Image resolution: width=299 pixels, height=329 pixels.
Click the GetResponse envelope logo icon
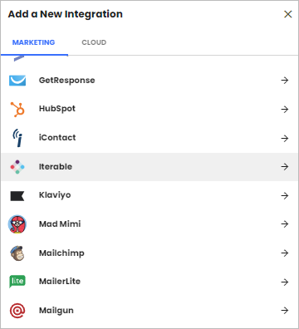click(17, 81)
